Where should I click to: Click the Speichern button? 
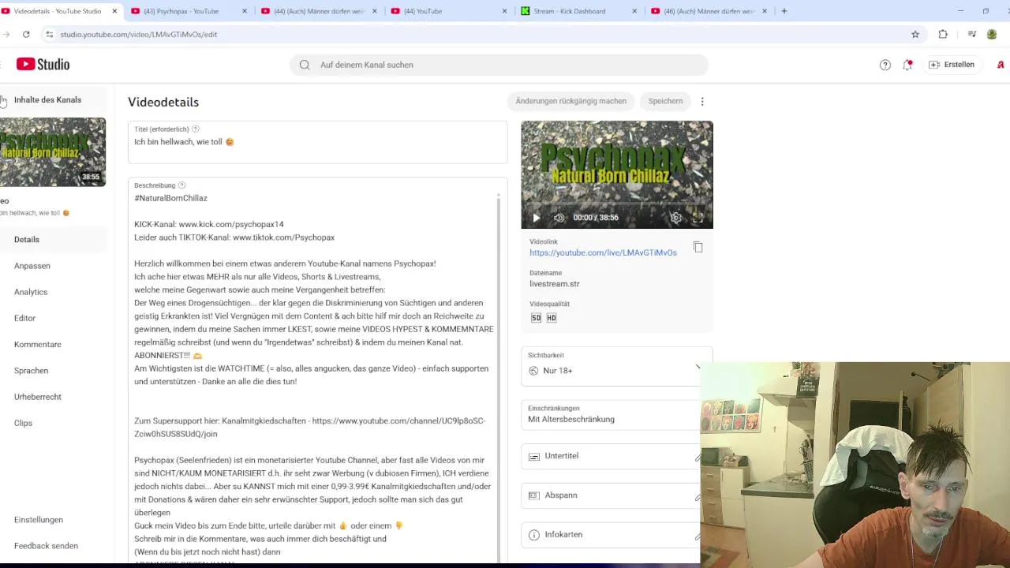pos(665,101)
